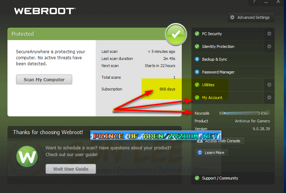286x193 pixels.
Task: Click the Advanced Settings gear icon
Action: (x=232, y=17)
